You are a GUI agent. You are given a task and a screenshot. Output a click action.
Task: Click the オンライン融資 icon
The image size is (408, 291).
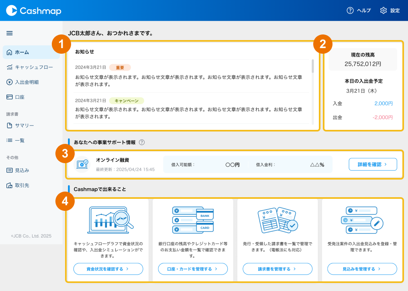83,164
